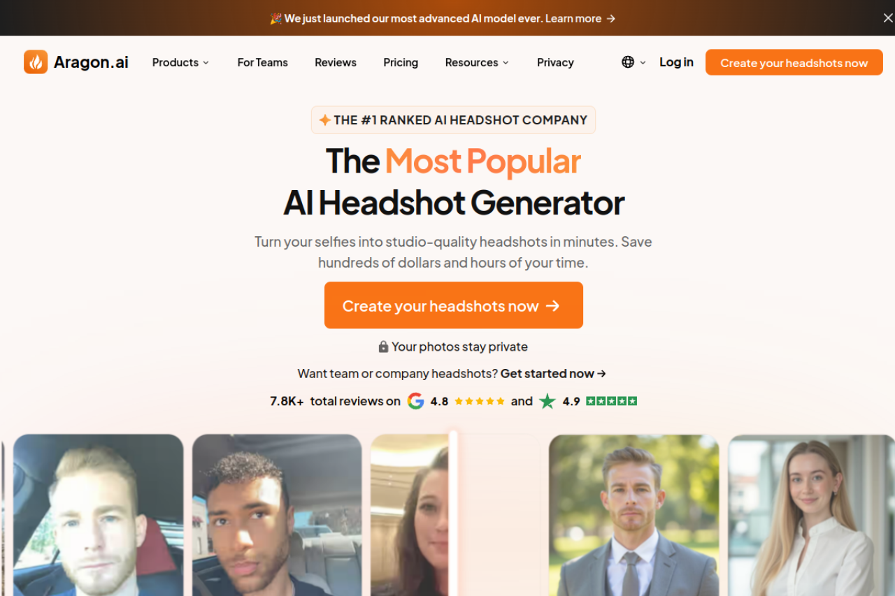Click the before/after divider slider handle

tap(453, 514)
